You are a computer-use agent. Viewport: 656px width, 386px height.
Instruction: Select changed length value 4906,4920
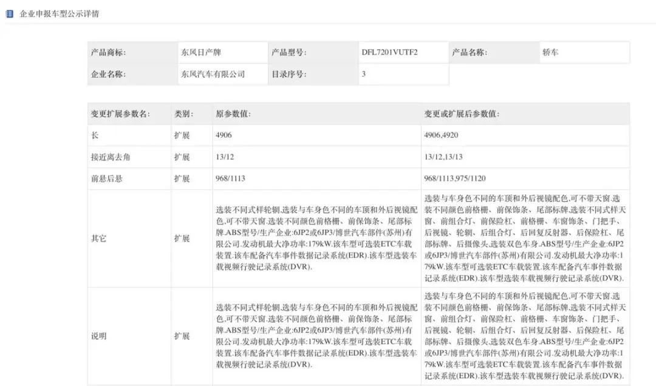(x=441, y=135)
